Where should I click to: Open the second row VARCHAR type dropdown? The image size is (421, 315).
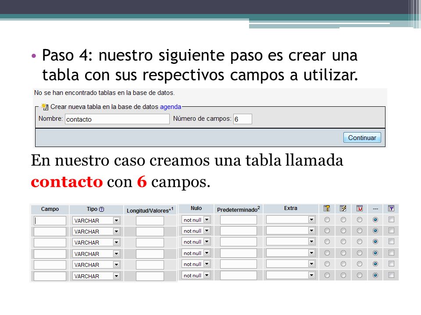coord(96,231)
